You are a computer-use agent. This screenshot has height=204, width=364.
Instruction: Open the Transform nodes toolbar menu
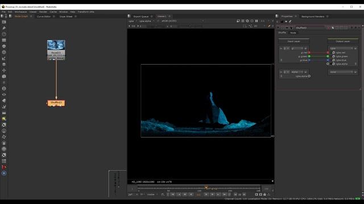(x=4, y=70)
